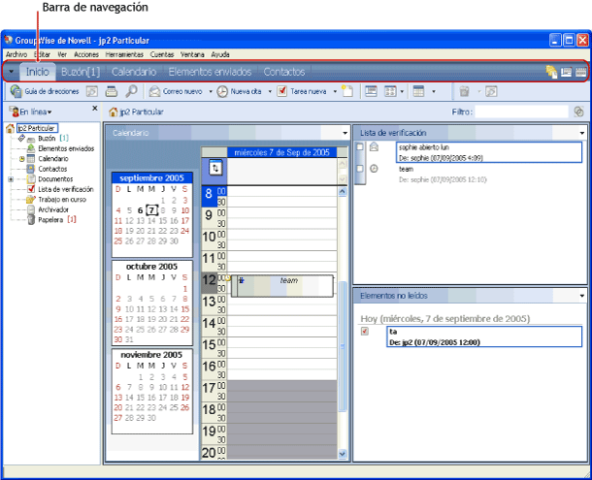
Task: Click the printer icon in toolbar
Action: [x=112, y=91]
